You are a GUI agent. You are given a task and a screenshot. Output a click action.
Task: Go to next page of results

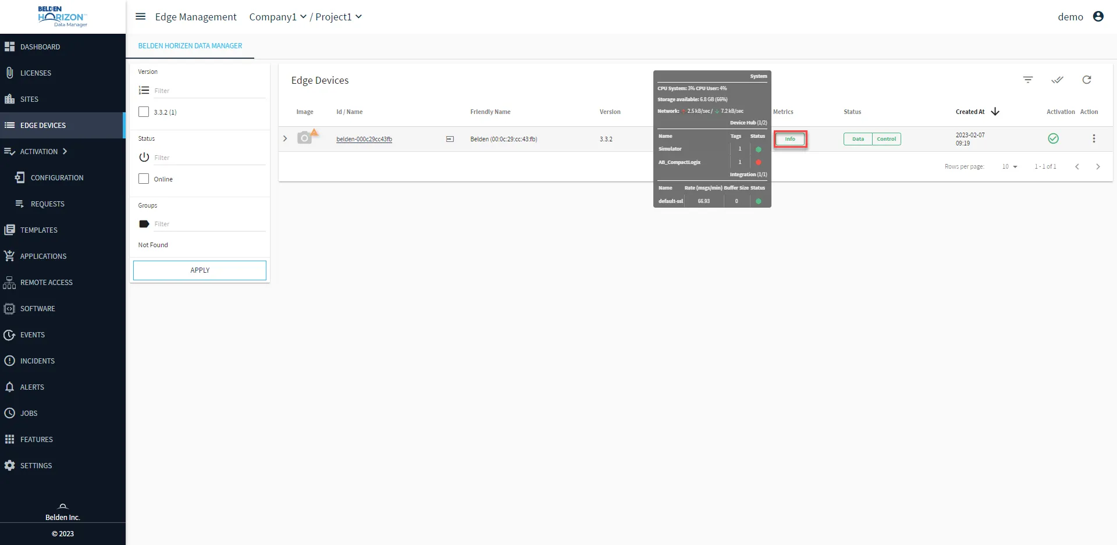pyautogui.click(x=1098, y=166)
